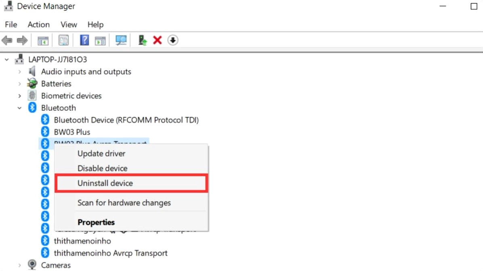The height and width of the screenshot is (271, 483).
Task: Choose Uninstall device from the context menu
Action: pyautogui.click(x=105, y=183)
